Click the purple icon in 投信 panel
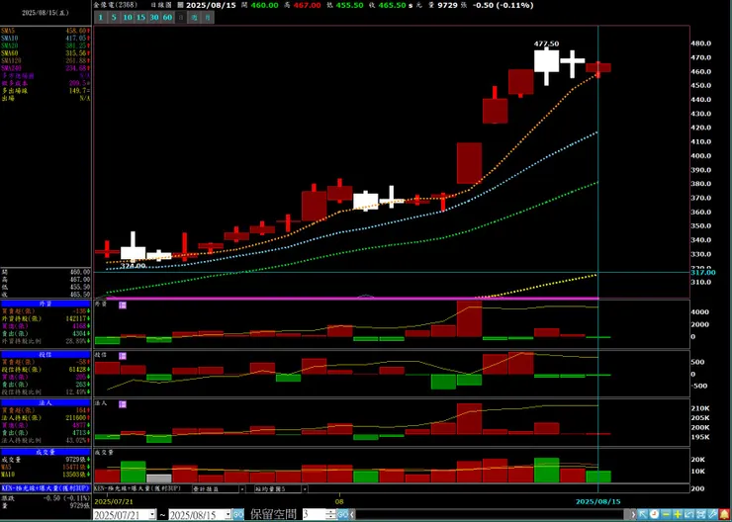732x522 pixels. click(x=123, y=356)
